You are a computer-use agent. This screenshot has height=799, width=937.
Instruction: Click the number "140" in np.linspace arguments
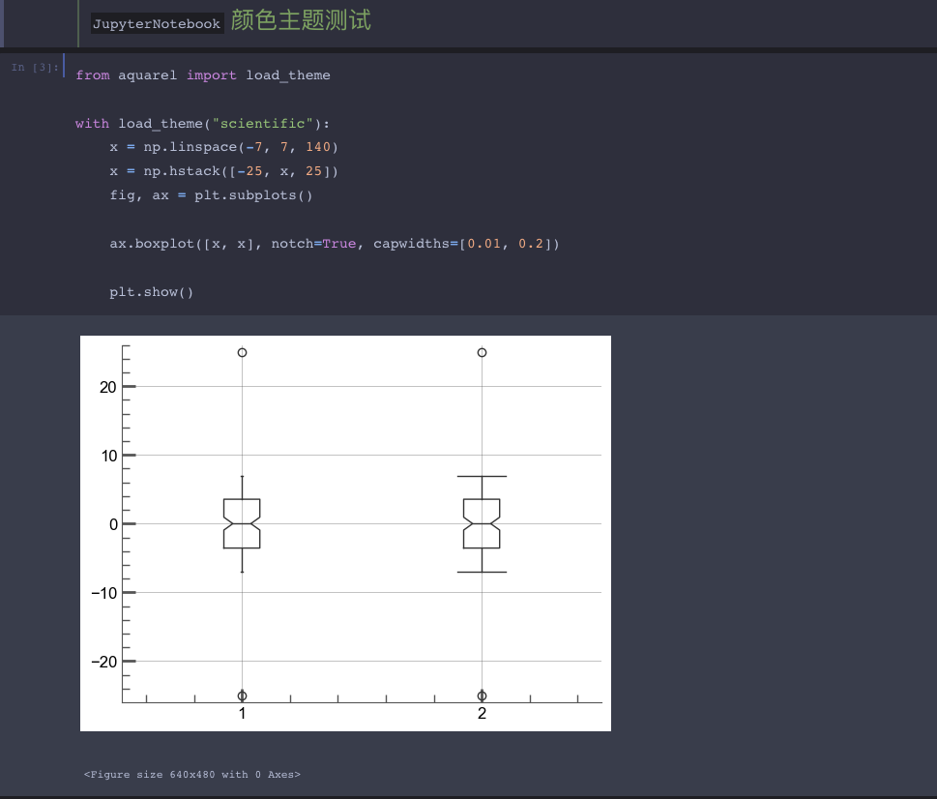(320, 146)
